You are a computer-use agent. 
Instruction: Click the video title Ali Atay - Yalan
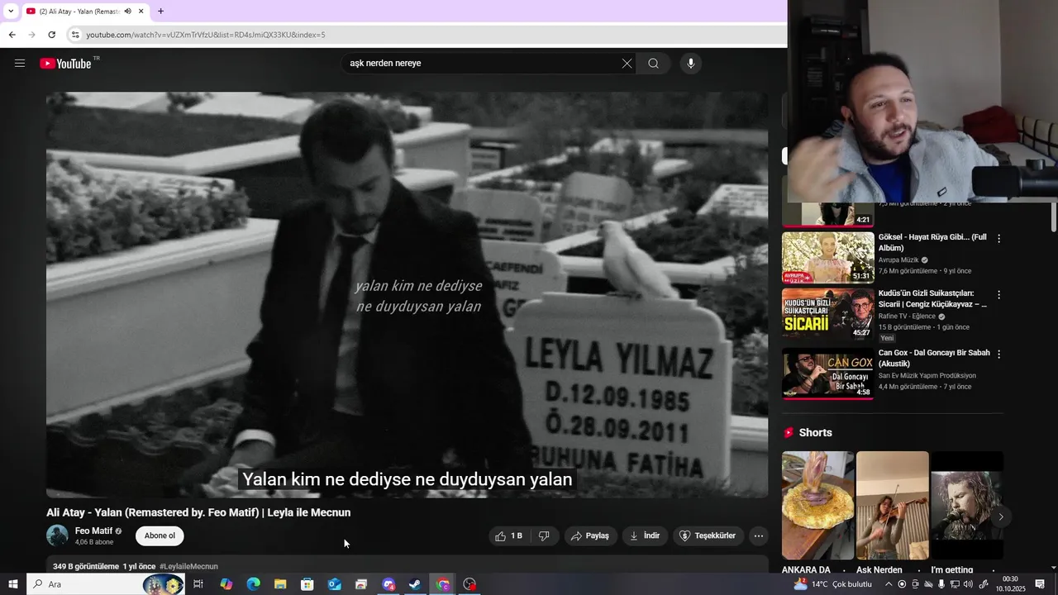pos(198,512)
